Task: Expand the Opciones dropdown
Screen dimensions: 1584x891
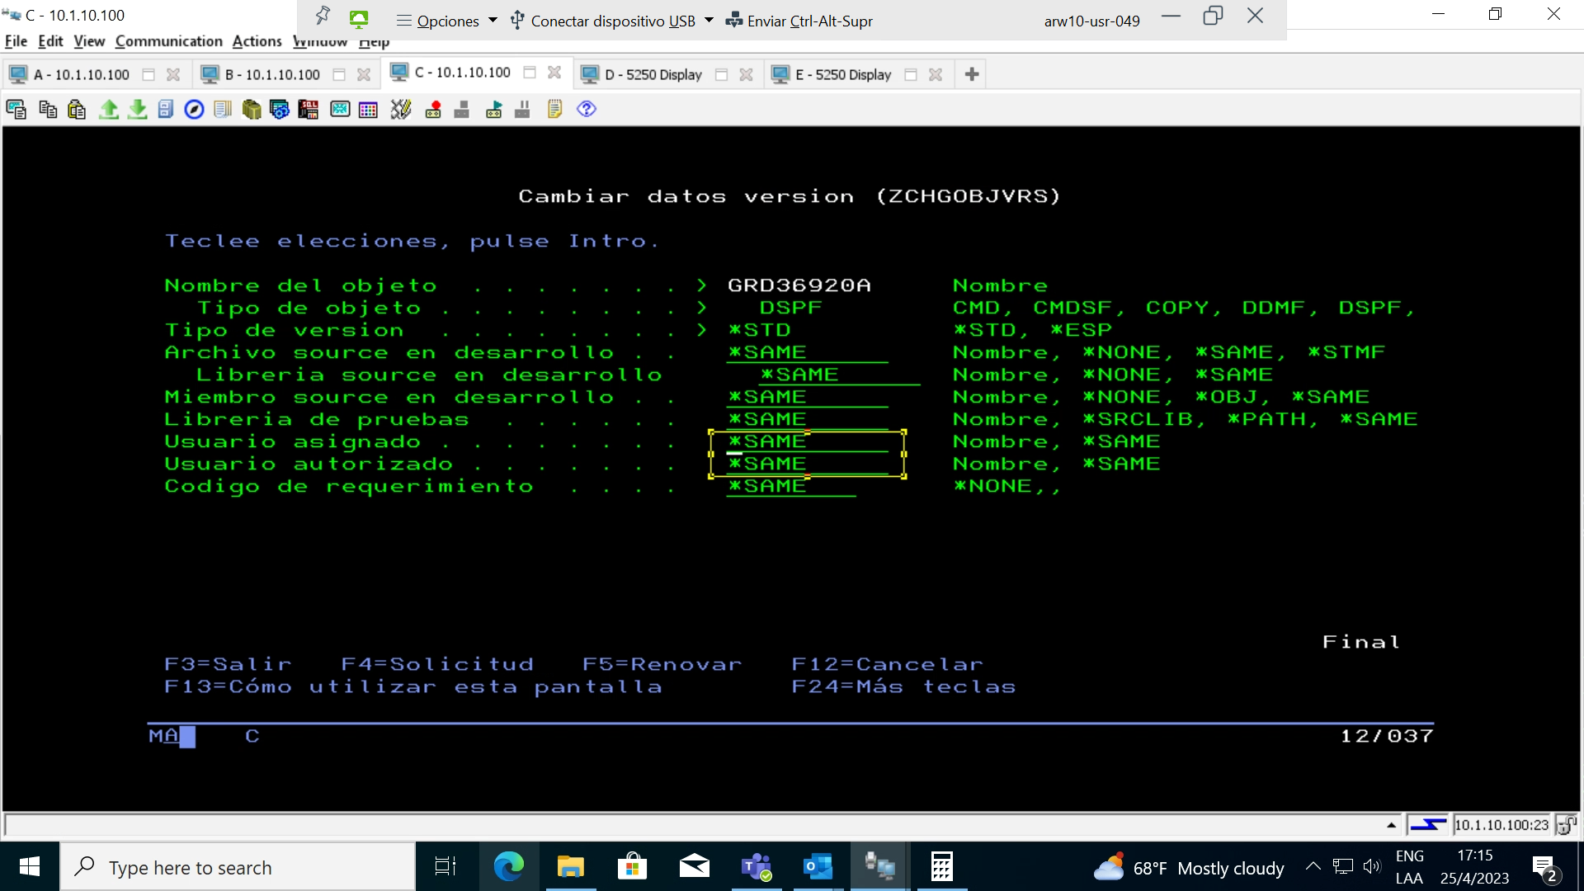Action: pos(447,21)
